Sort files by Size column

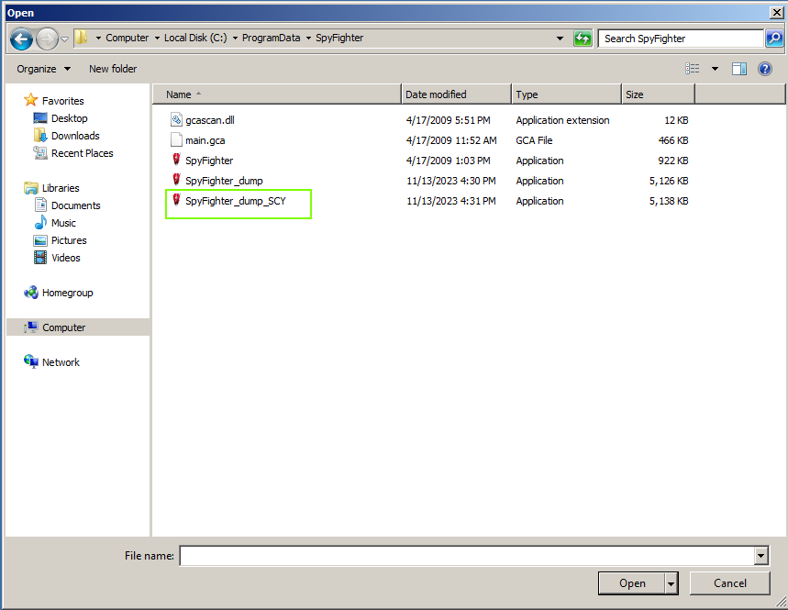659,94
